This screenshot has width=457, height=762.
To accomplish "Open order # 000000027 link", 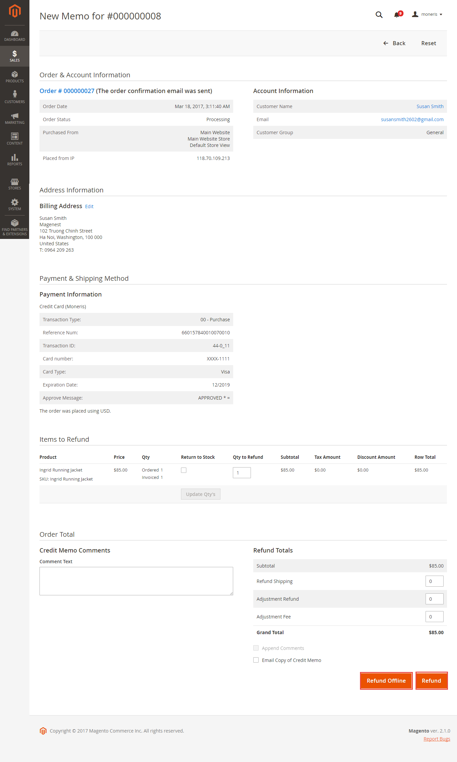I will 67,91.
